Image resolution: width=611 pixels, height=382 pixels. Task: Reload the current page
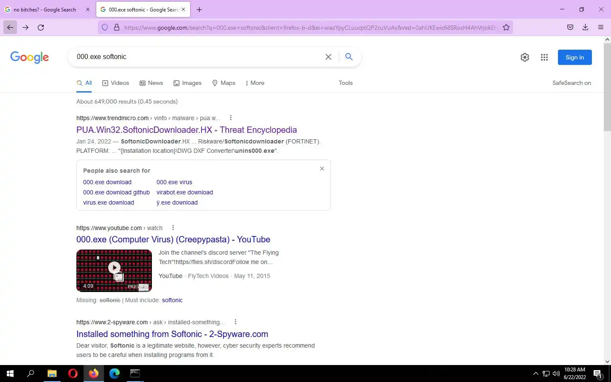(x=41, y=28)
